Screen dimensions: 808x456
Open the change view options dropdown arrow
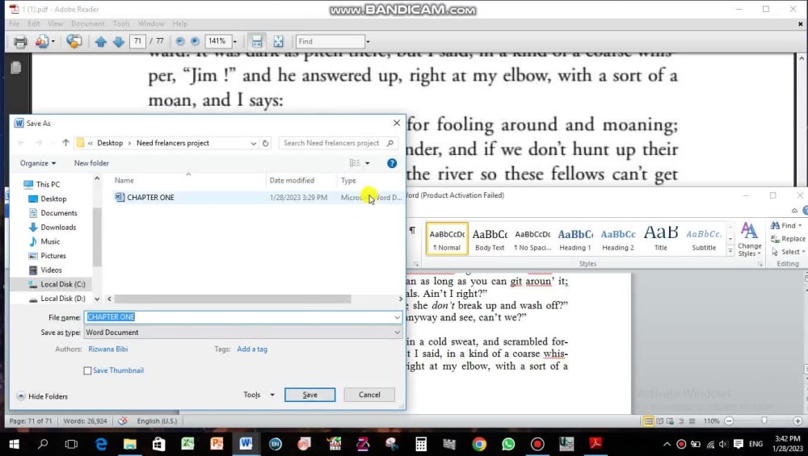(x=368, y=163)
